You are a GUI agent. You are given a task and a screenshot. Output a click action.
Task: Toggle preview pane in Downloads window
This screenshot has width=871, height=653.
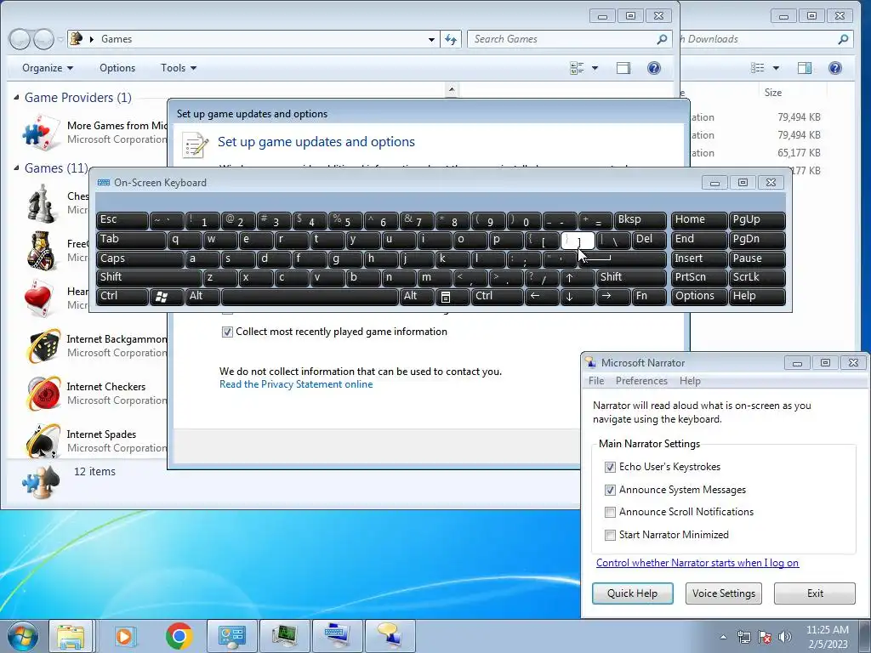[805, 68]
